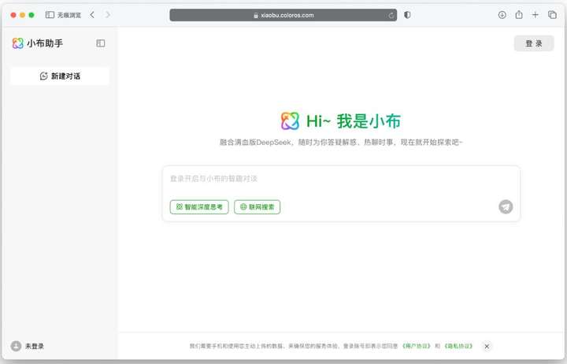The width and height of the screenshot is (567, 364).
Task: Open a new tab with plus icon
Action: point(535,15)
